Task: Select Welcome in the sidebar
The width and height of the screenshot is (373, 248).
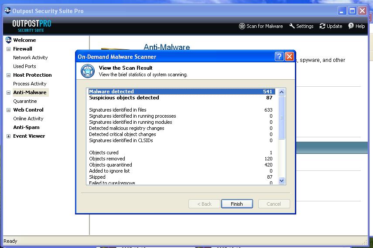Action: (x=24, y=40)
